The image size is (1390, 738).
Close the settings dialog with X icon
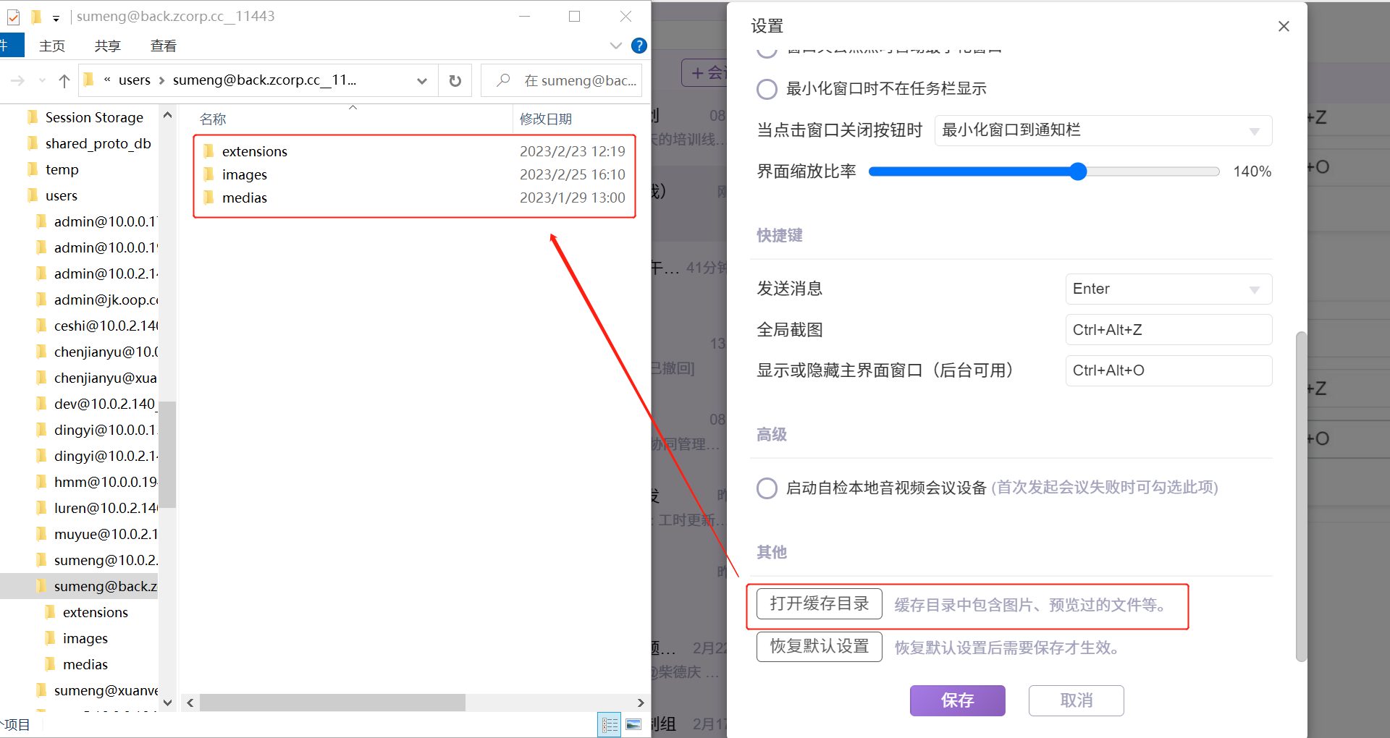[x=1284, y=27]
